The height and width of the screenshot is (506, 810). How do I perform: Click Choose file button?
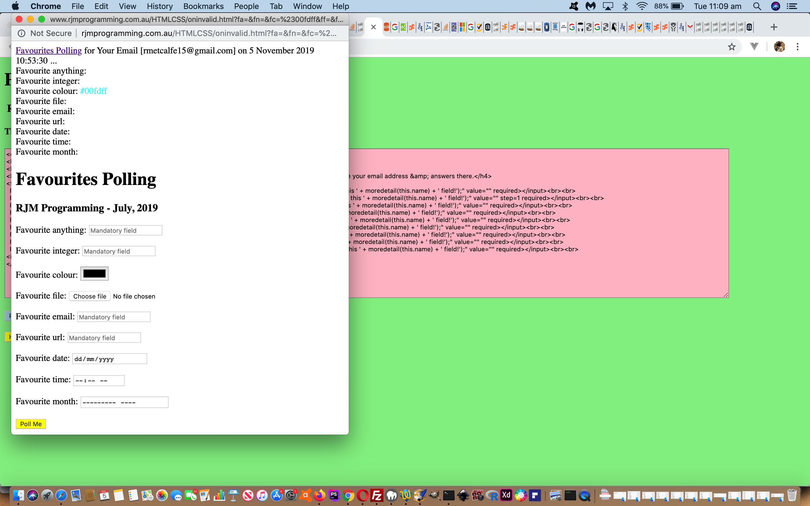[90, 296]
